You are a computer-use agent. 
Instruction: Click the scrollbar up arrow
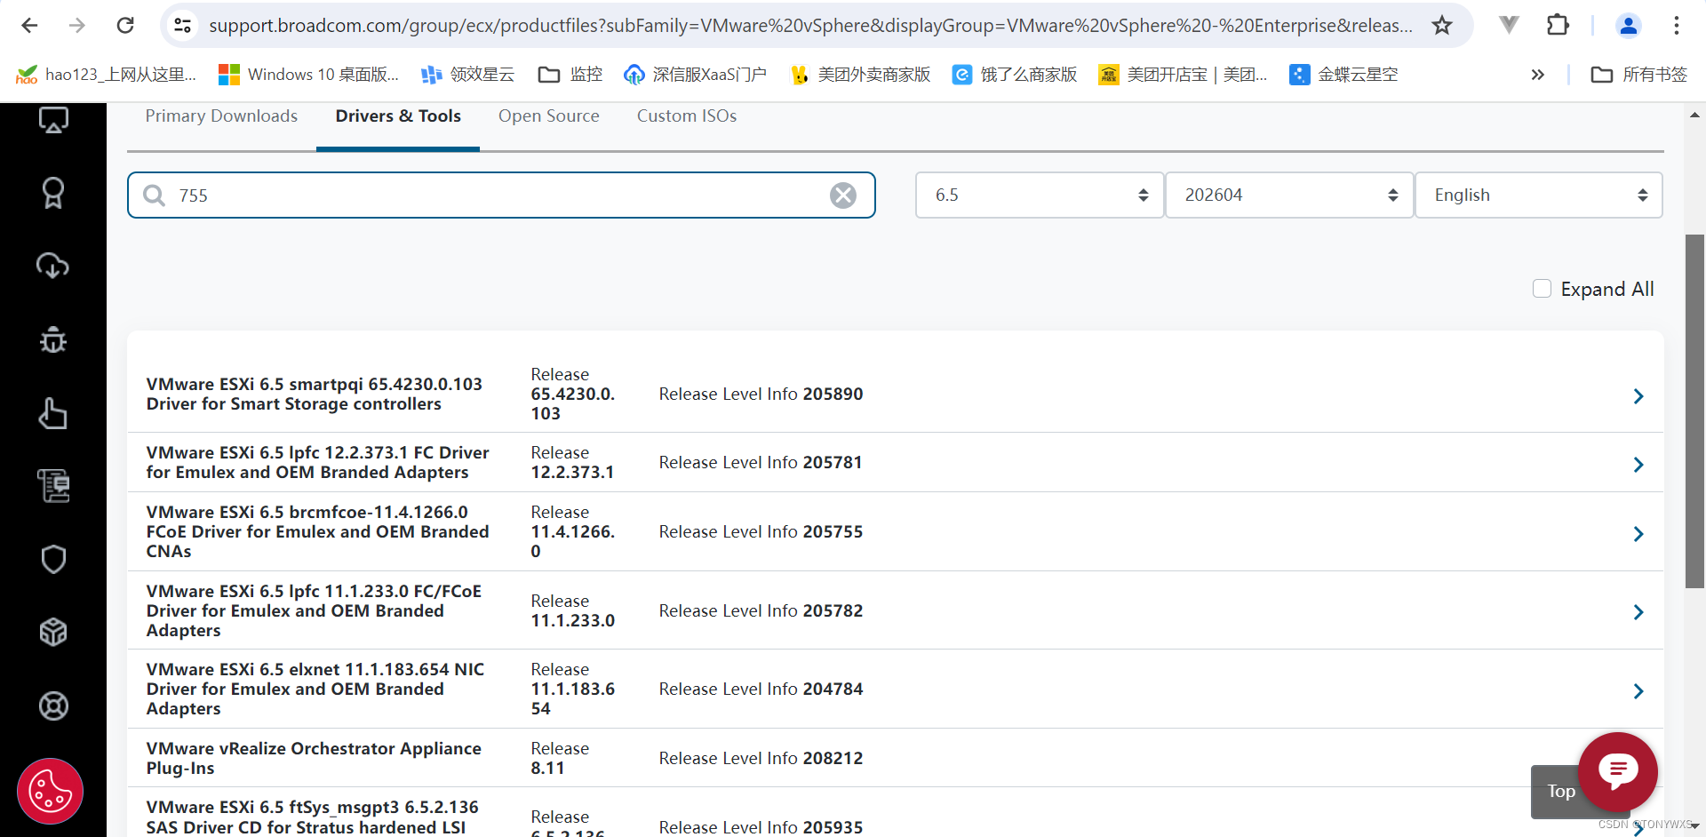click(1694, 115)
